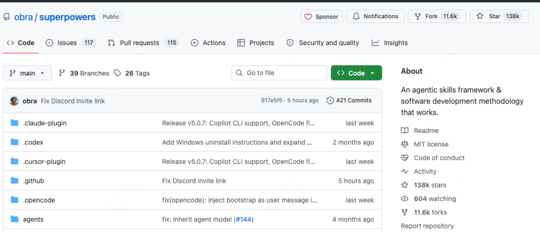Image resolution: width=540 pixels, height=232 pixels.
Task: View the 39 Branches link
Action: [x=84, y=73]
